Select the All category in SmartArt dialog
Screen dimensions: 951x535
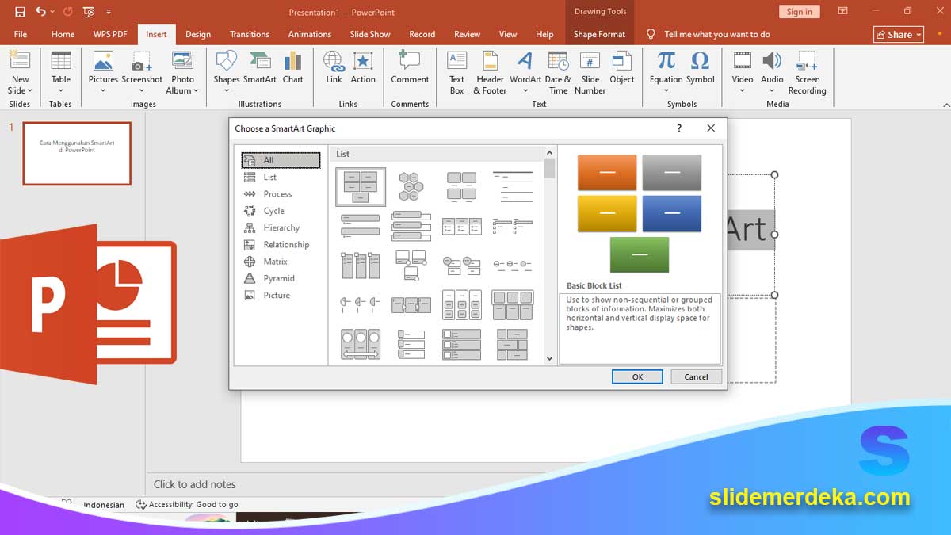[x=281, y=160]
